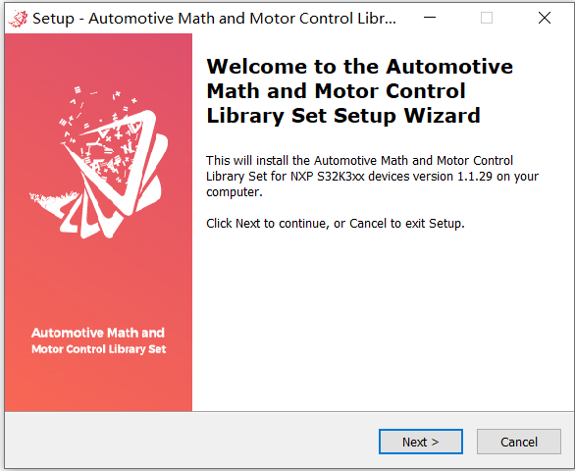
Task: Click the 'Welcome to the Automotive' heading
Action: [360, 67]
